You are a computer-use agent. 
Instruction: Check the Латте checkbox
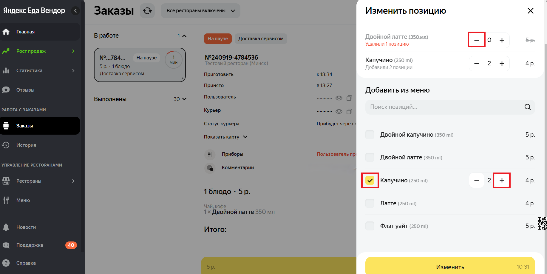click(370, 203)
